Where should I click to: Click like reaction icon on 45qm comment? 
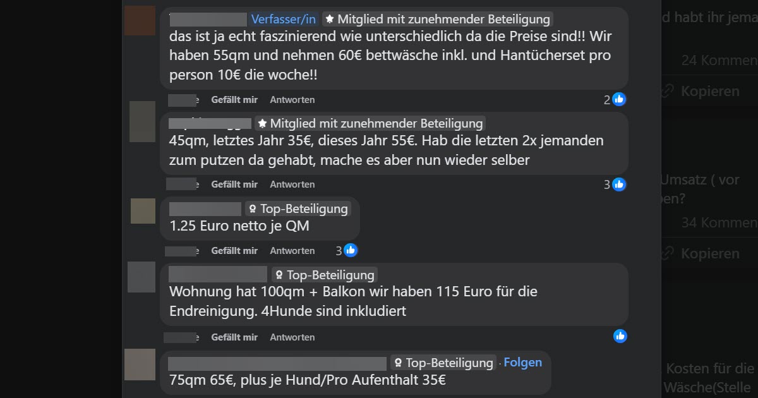pyautogui.click(x=619, y=184)
